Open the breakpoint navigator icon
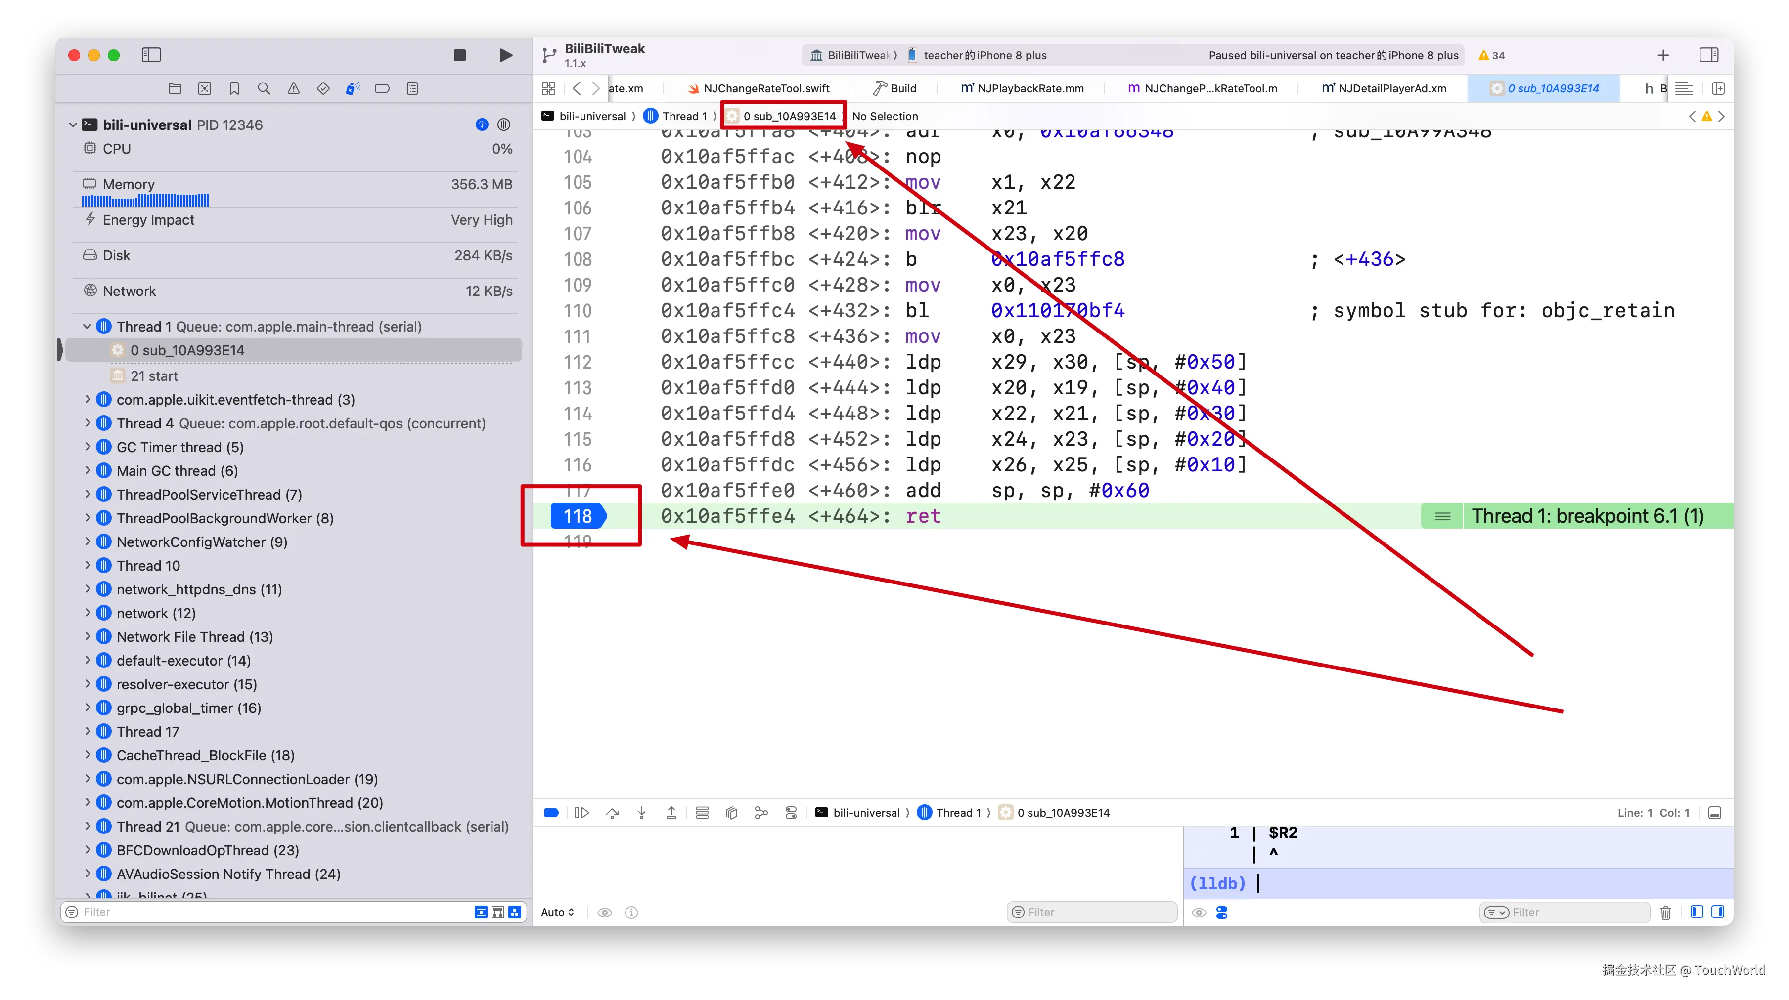The width and height of the screenshot is (1789, 1000). [383, 89]
